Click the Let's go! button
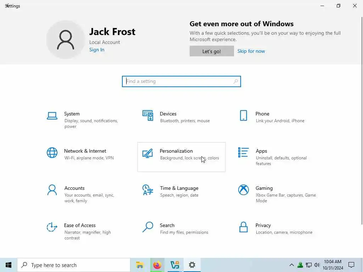 click(212, 51)
